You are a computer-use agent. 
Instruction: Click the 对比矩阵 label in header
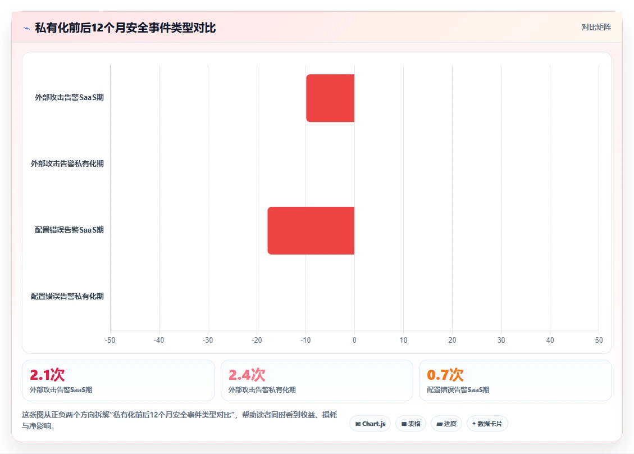click(596, 27)
